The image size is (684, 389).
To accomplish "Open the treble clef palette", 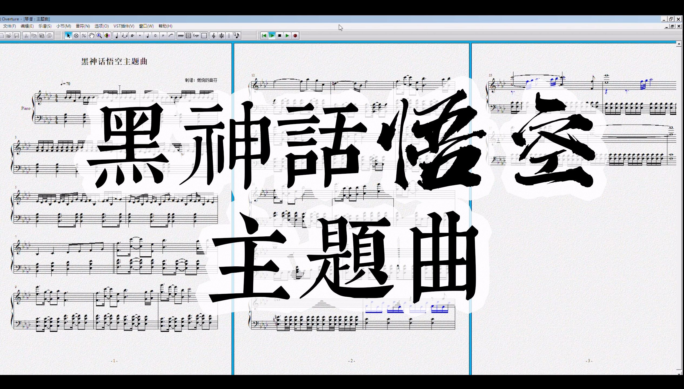I will (x=214, y=36).
